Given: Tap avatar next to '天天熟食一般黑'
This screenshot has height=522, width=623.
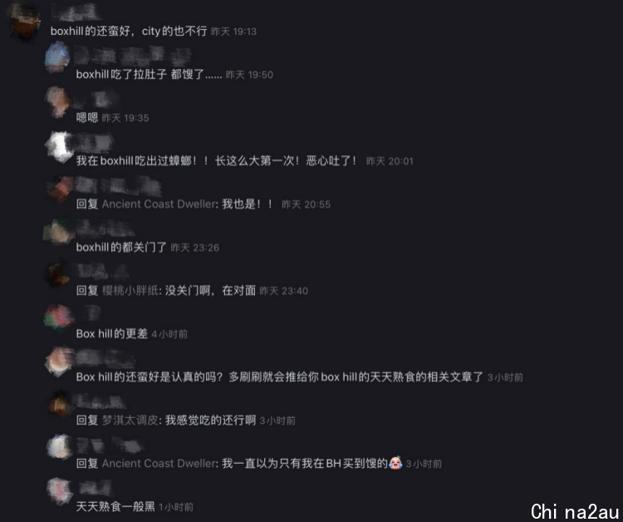Looking at the screenshot, I should (x=60, y=490).
